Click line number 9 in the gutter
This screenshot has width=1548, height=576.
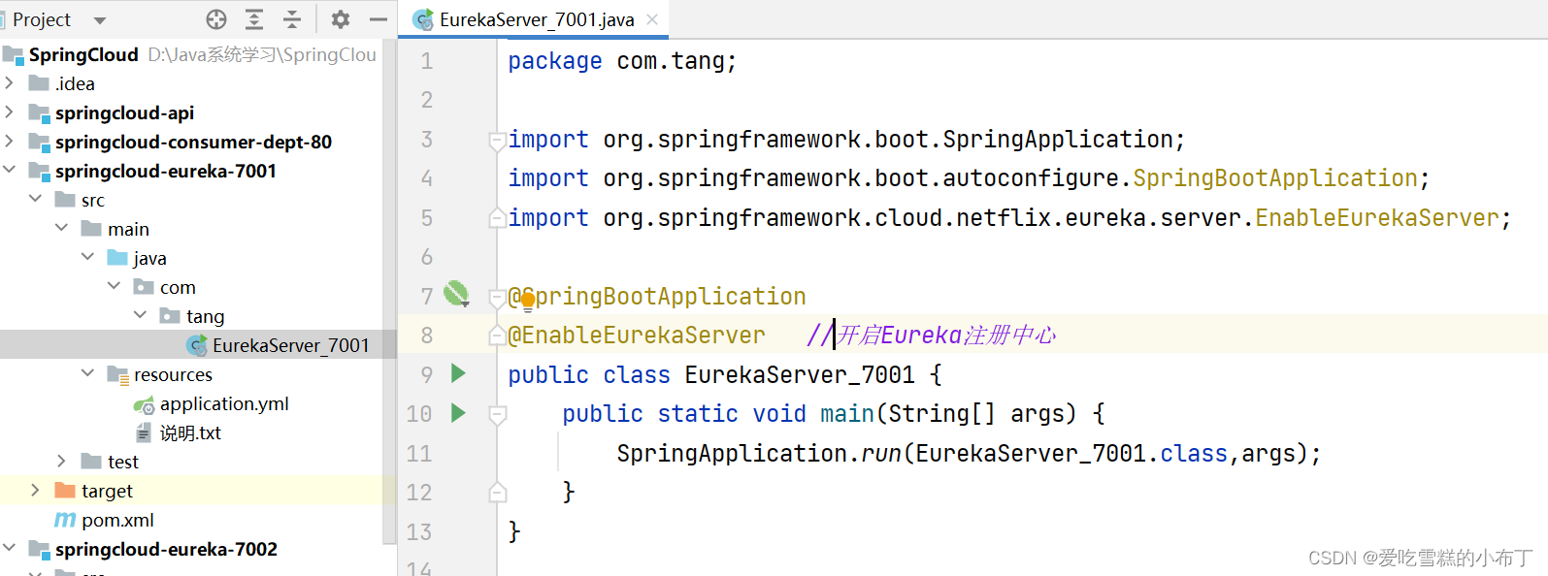point(426,374)
